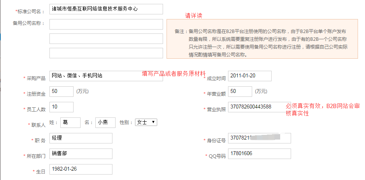Click the contact given name 名 field
Image resolution: width=365 pixels, height=180 pixels.
click(x=105, y=122)
